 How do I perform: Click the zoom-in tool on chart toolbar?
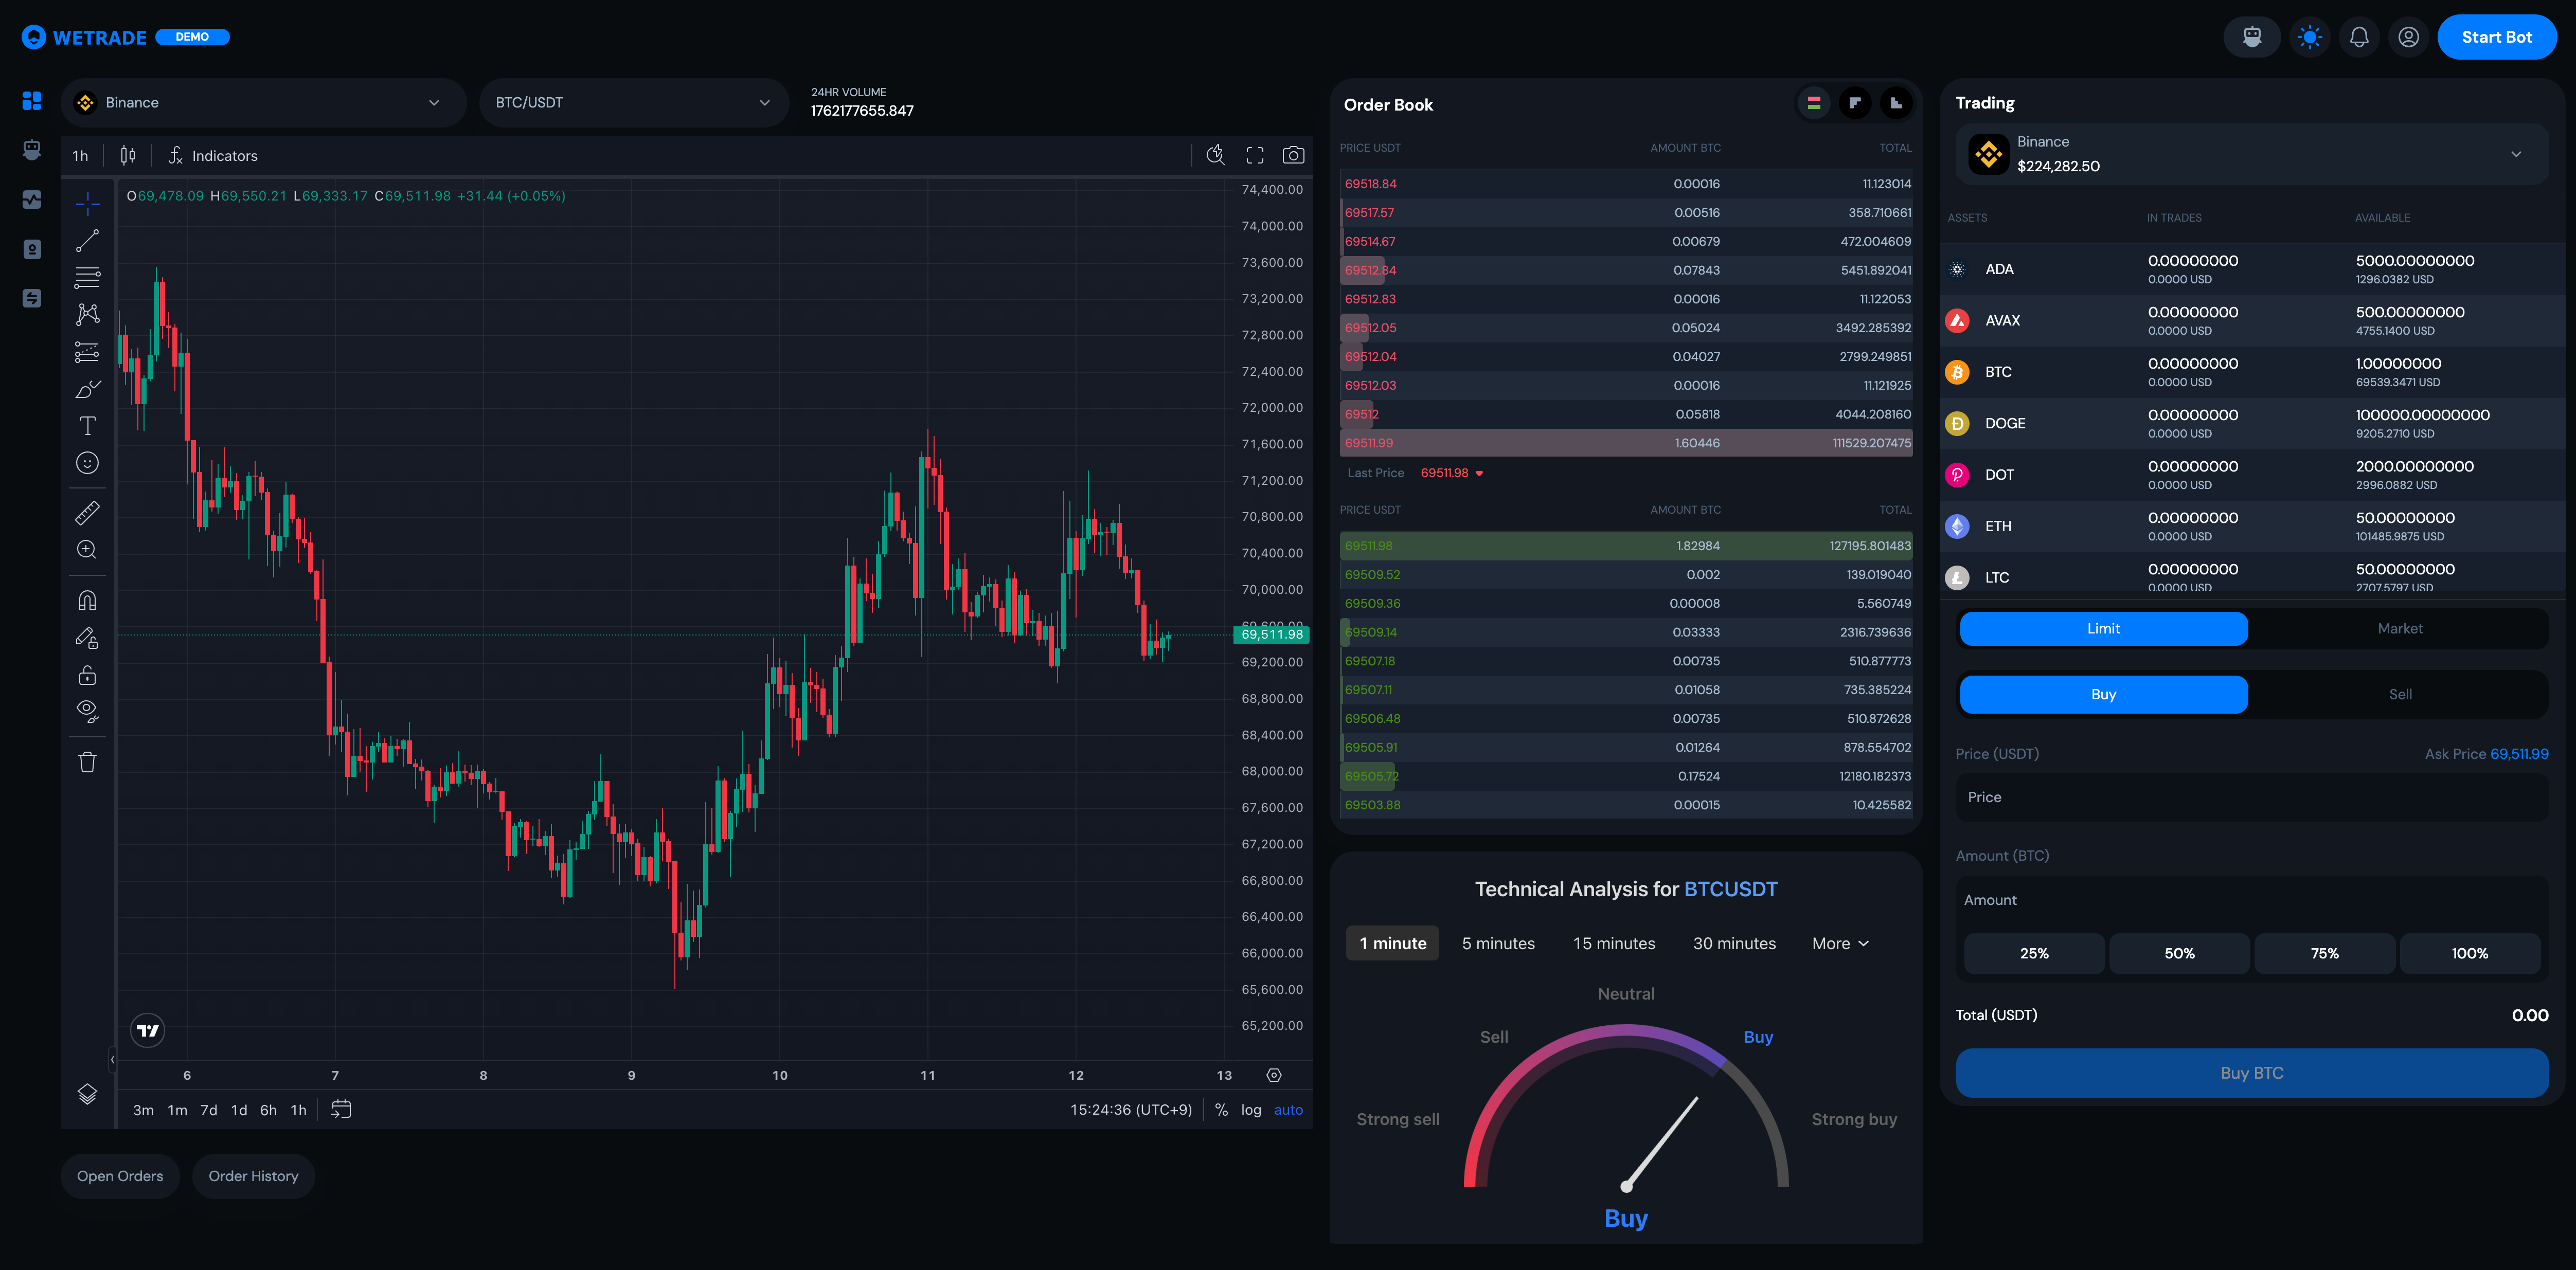88,549
